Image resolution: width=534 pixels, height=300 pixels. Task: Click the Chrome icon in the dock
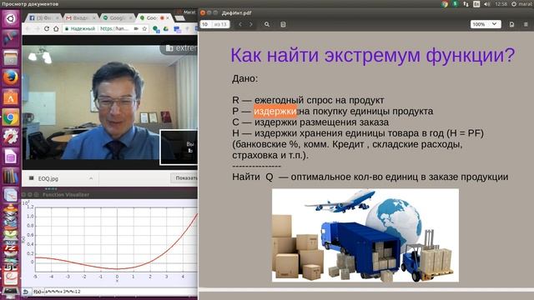[x=10, y=117]
